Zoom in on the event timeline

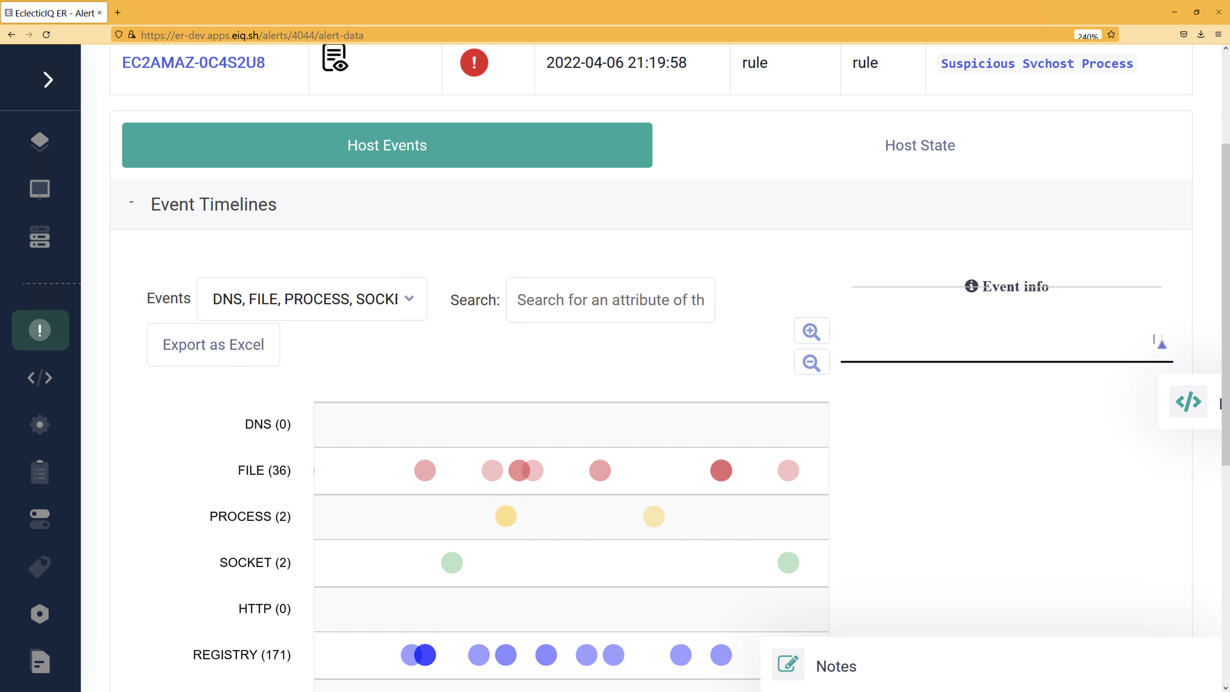[x=812, y=331]
